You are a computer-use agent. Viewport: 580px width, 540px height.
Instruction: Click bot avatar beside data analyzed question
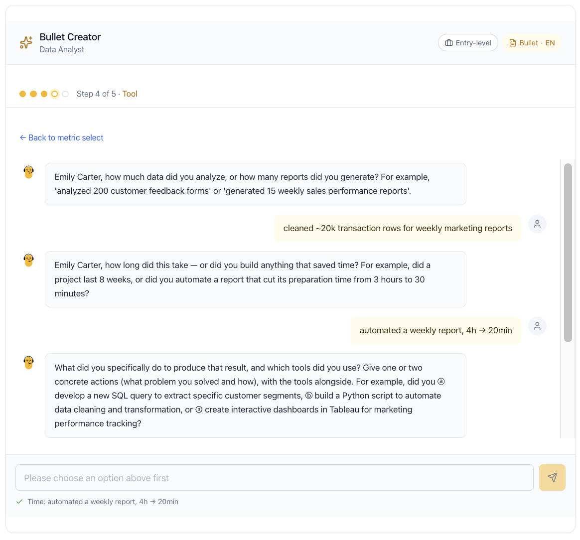[28, 172]
